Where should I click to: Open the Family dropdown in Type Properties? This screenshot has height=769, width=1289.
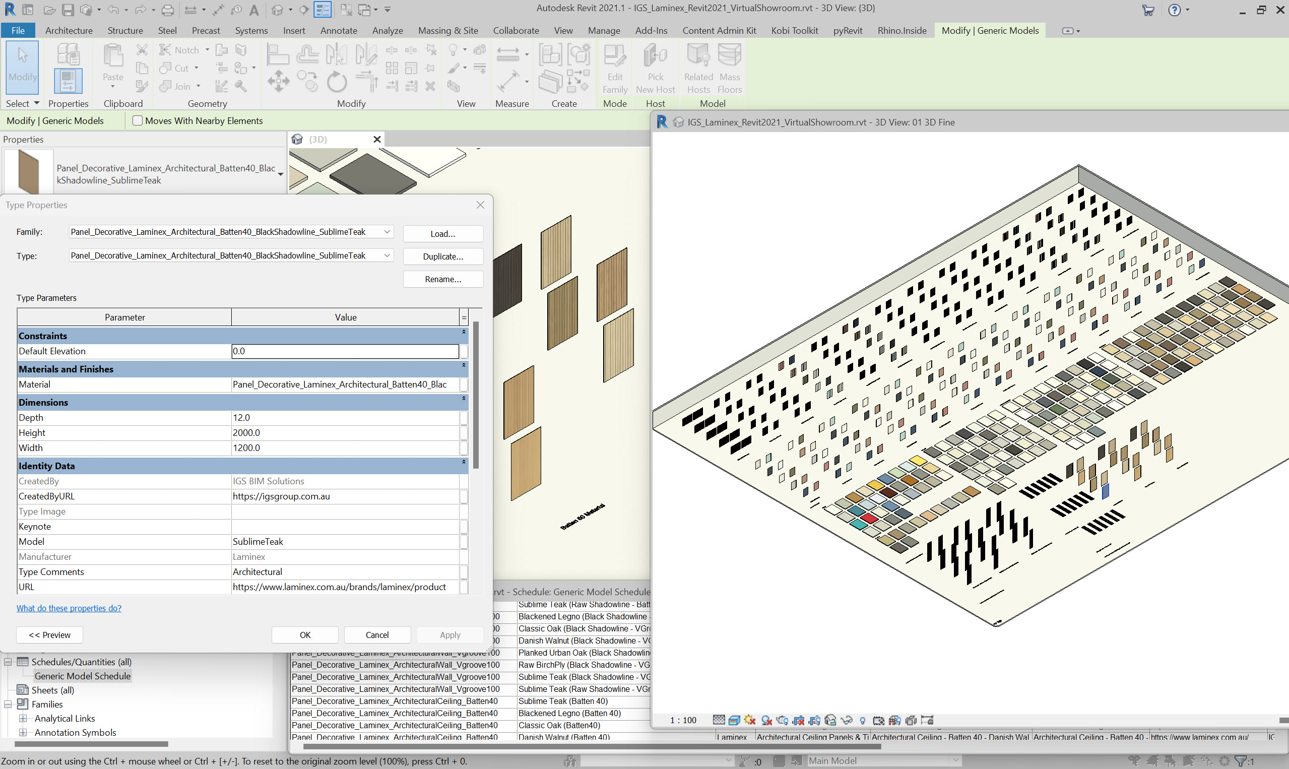coord(386,232)
